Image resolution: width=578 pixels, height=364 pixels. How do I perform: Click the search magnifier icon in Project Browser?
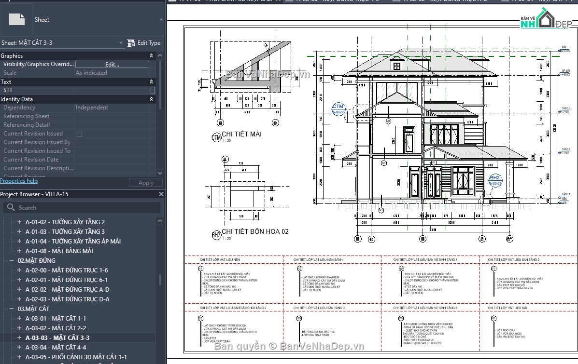tap(11, 207)
